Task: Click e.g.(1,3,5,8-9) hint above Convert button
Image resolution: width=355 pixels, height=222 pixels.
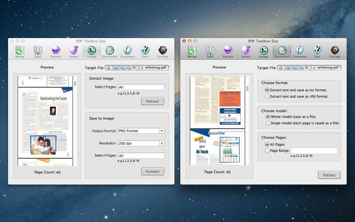Action: (x=128, y=161)
